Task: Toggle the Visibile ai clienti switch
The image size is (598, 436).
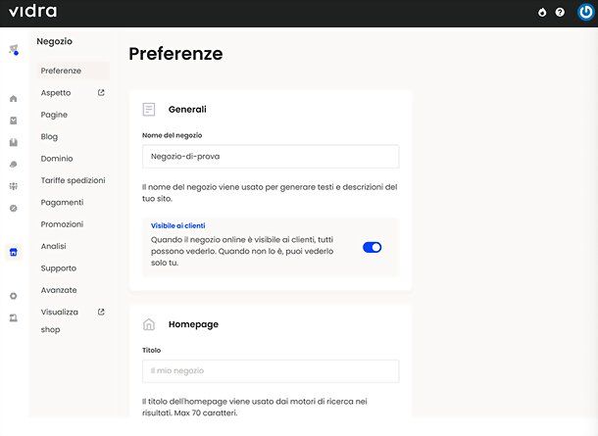Action: tap(372, 247)
